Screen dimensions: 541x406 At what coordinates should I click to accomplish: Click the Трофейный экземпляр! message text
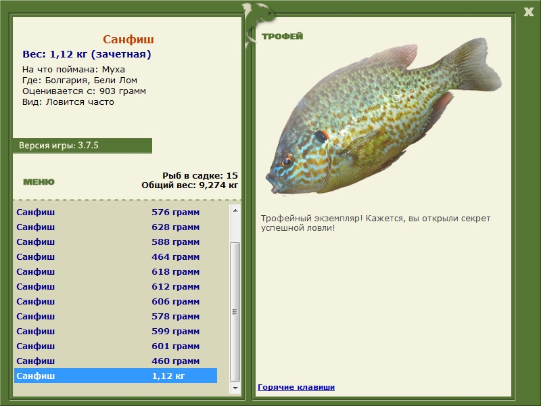pos(375,223)
